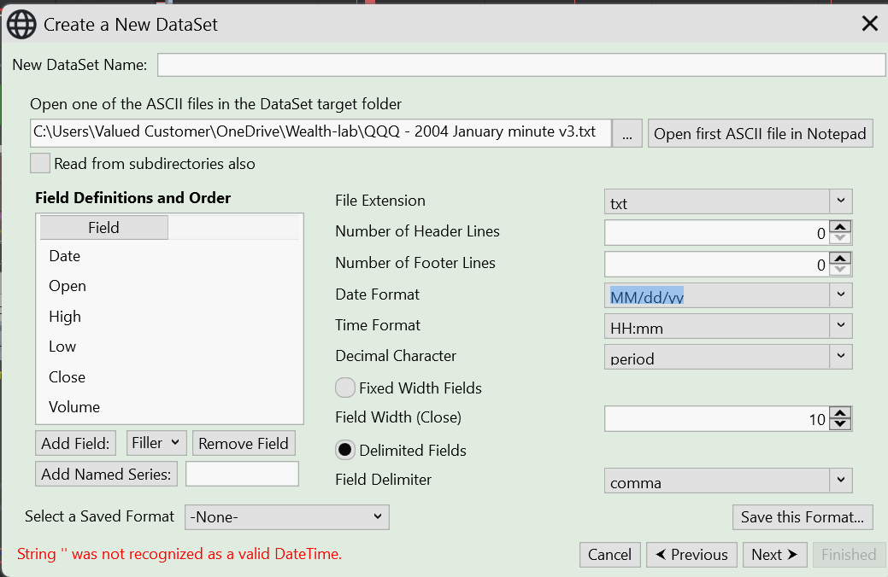Open the File Extension dropdown
Image resolution: width=888 pixels, height=577 pixels.
(841, 201)
